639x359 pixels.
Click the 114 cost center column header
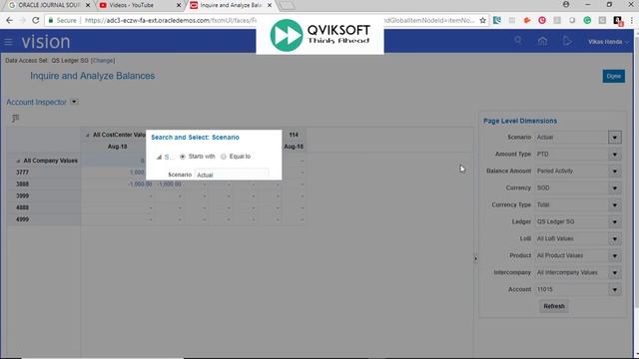tap(294, 135)
